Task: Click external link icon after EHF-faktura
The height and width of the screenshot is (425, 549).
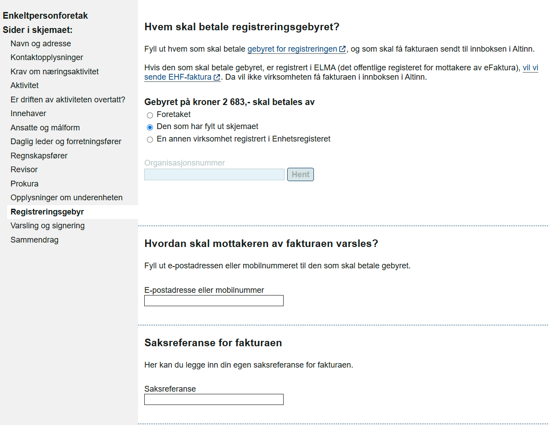Action: pos(217,77)
